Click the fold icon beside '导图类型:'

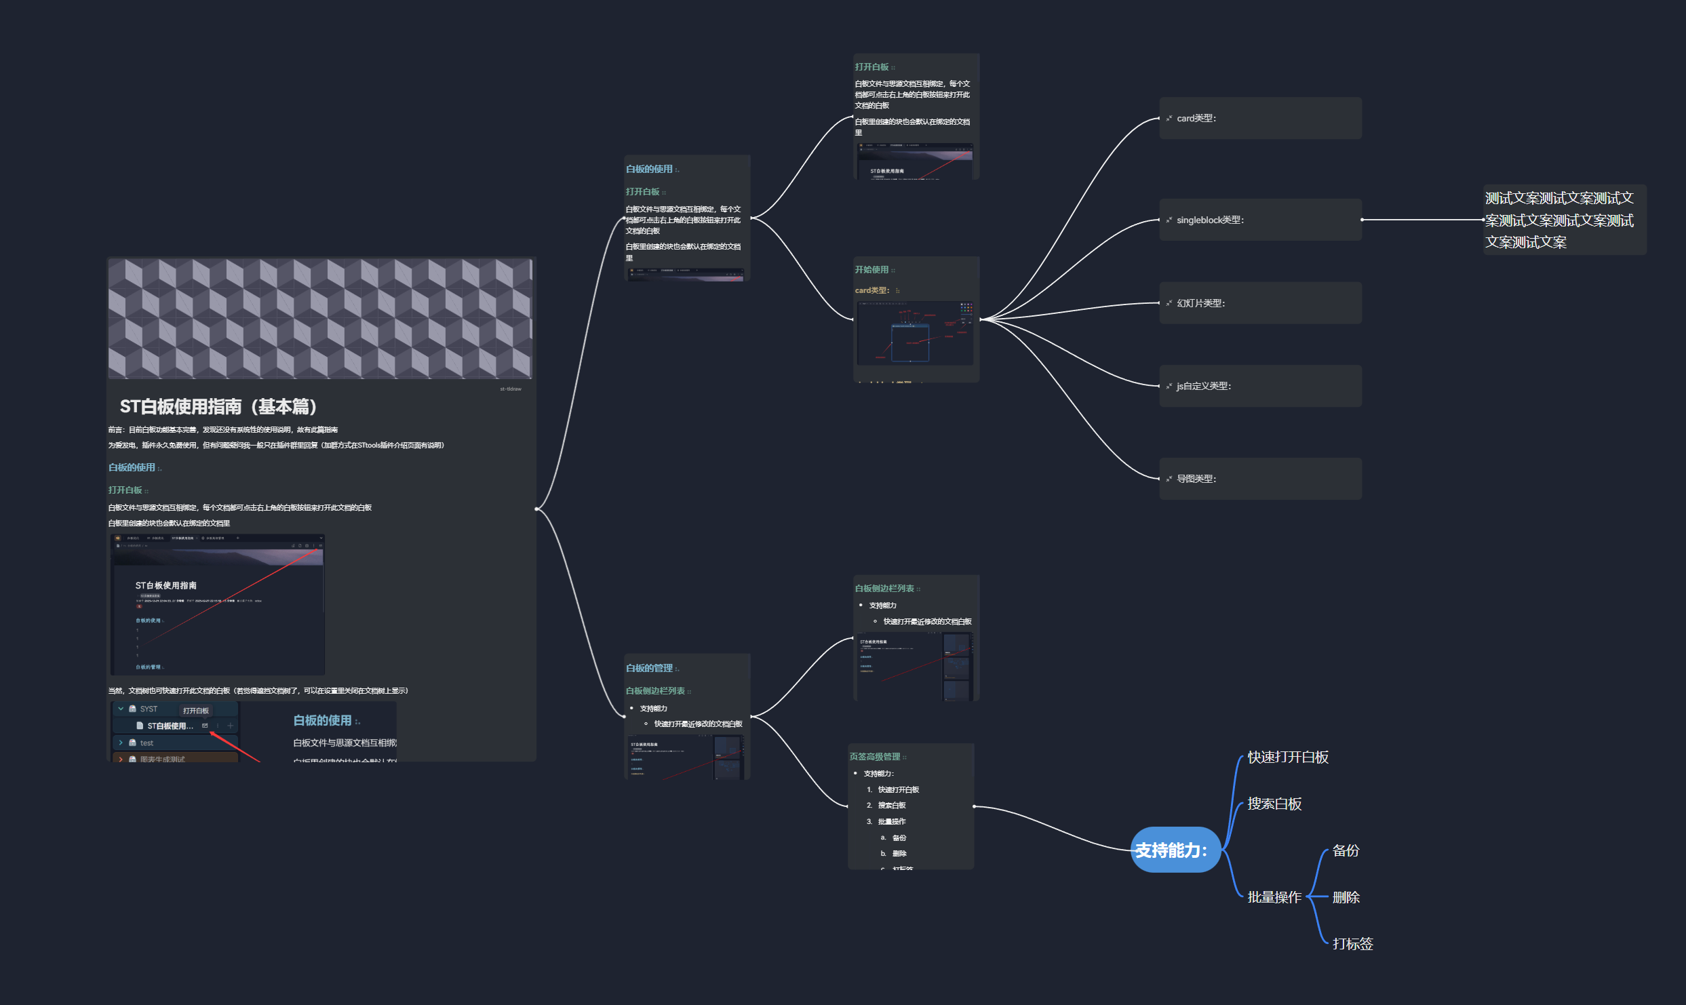tap(1169, 479)
